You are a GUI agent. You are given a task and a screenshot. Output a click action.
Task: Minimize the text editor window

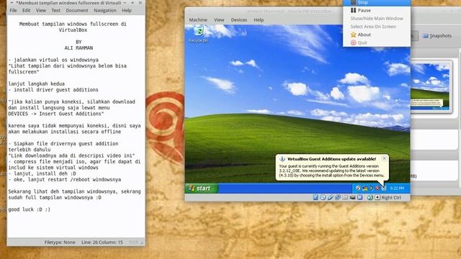[125, 3]
